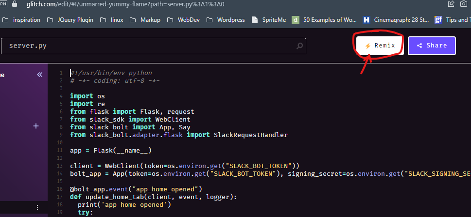The width and height of the screenshot is (471, 217).
Task: Click the purple Share button
Action: click(431, 46)
